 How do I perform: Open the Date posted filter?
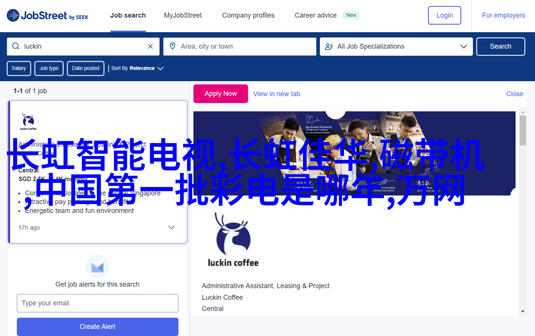(x=86, y=68)
